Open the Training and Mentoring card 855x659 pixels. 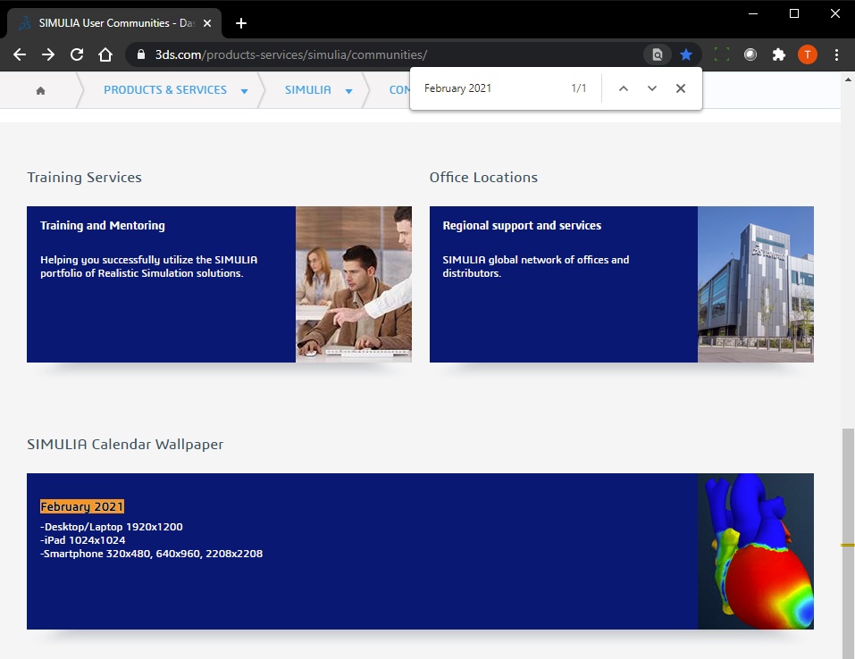pos(219,284)
